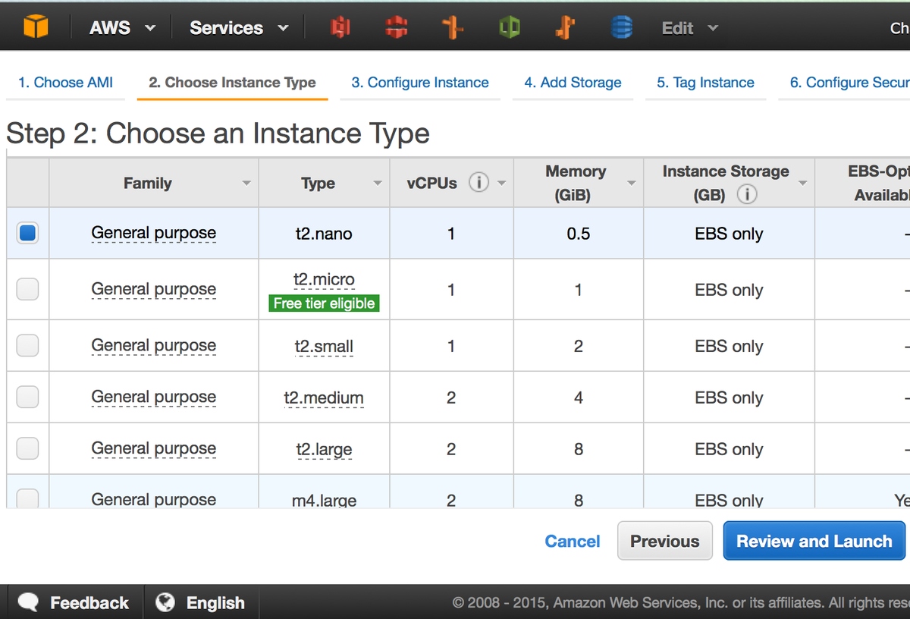The height and width of the screenshot is (619, 910).
Task: Go to the Configure Instance tab
Action: [419, 83]
